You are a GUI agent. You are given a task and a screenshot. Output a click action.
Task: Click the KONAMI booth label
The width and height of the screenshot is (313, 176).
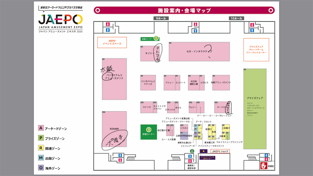coord(114,129)
